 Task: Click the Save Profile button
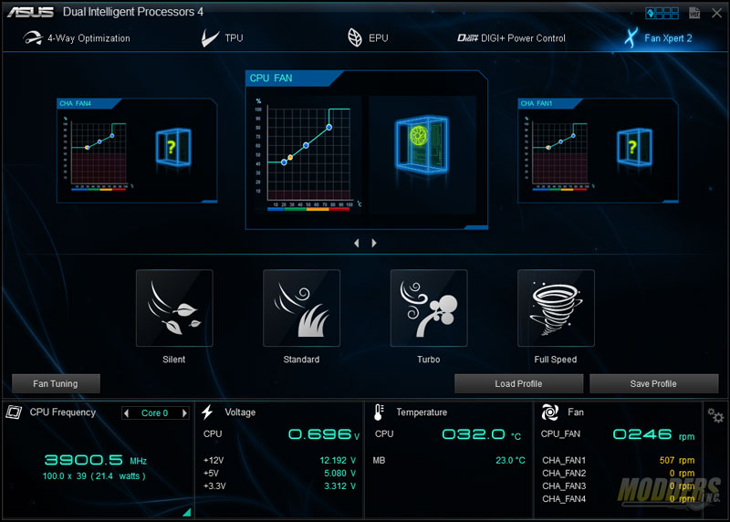pyautogui.click(x=653, y=383)
